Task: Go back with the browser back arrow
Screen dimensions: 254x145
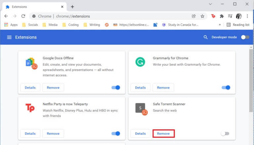Action: (6, 16)
